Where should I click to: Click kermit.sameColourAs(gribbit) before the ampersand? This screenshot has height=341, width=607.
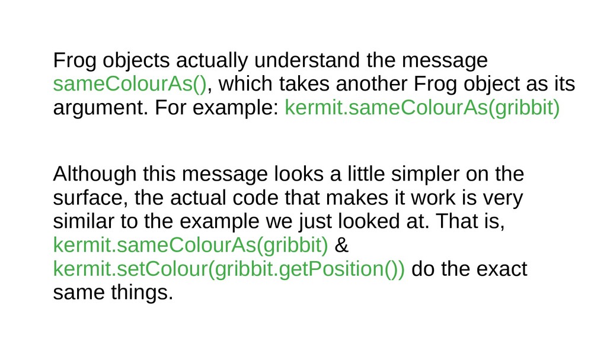pyautogui.click(x=190, y=245)
